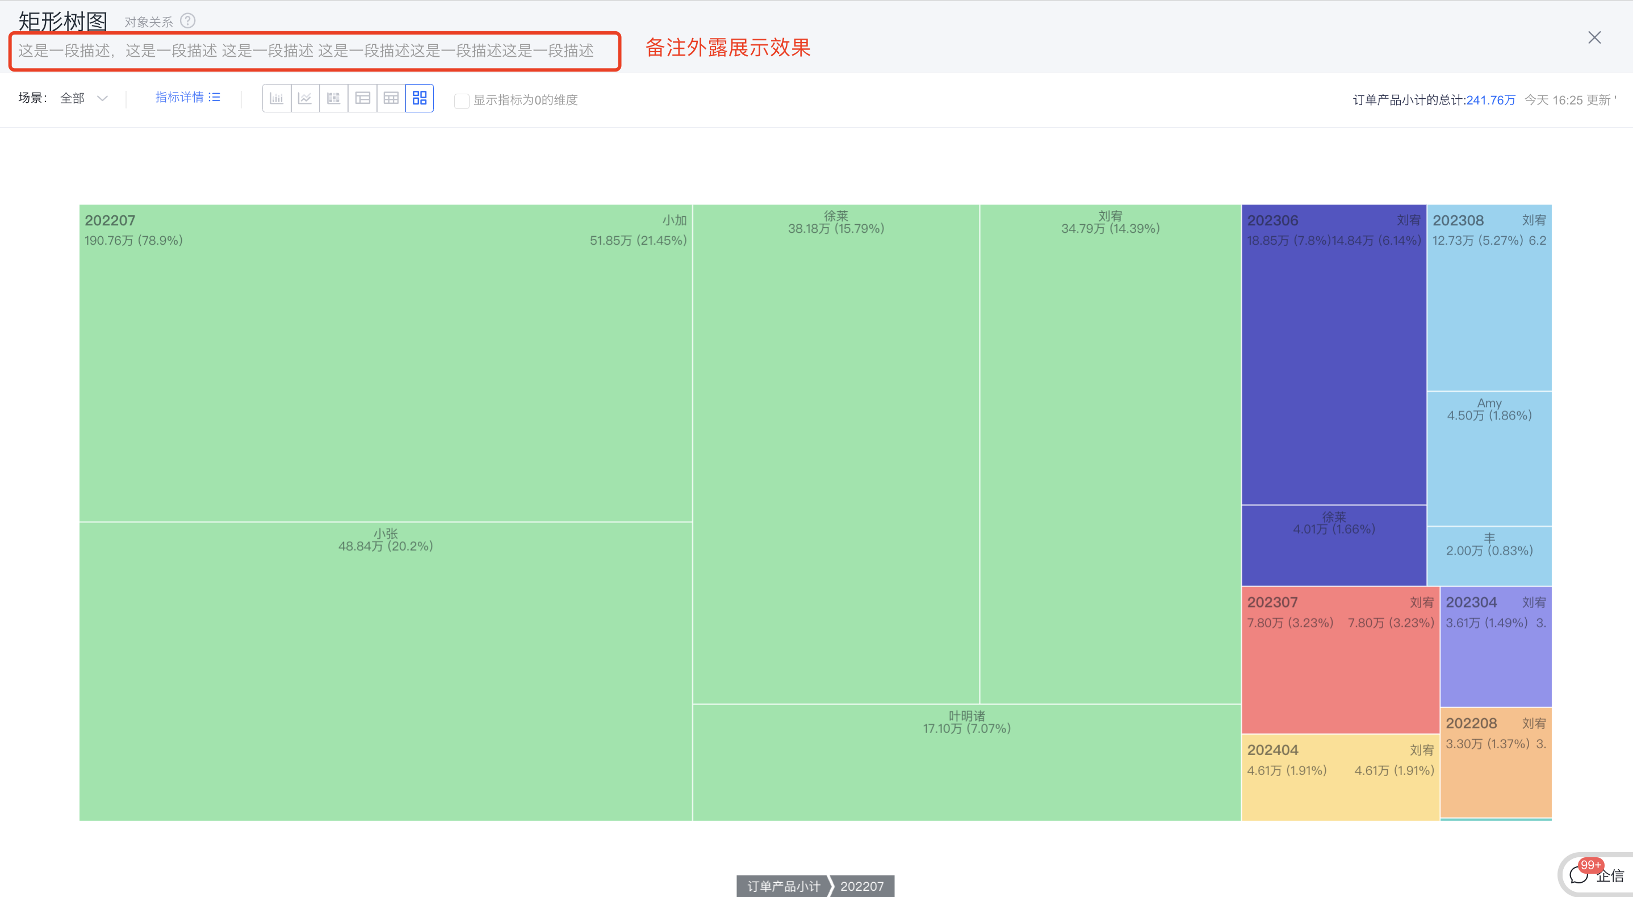The image size is (1633, 897).
Task: Click the help question mark icon
Action: pos(187,21)
